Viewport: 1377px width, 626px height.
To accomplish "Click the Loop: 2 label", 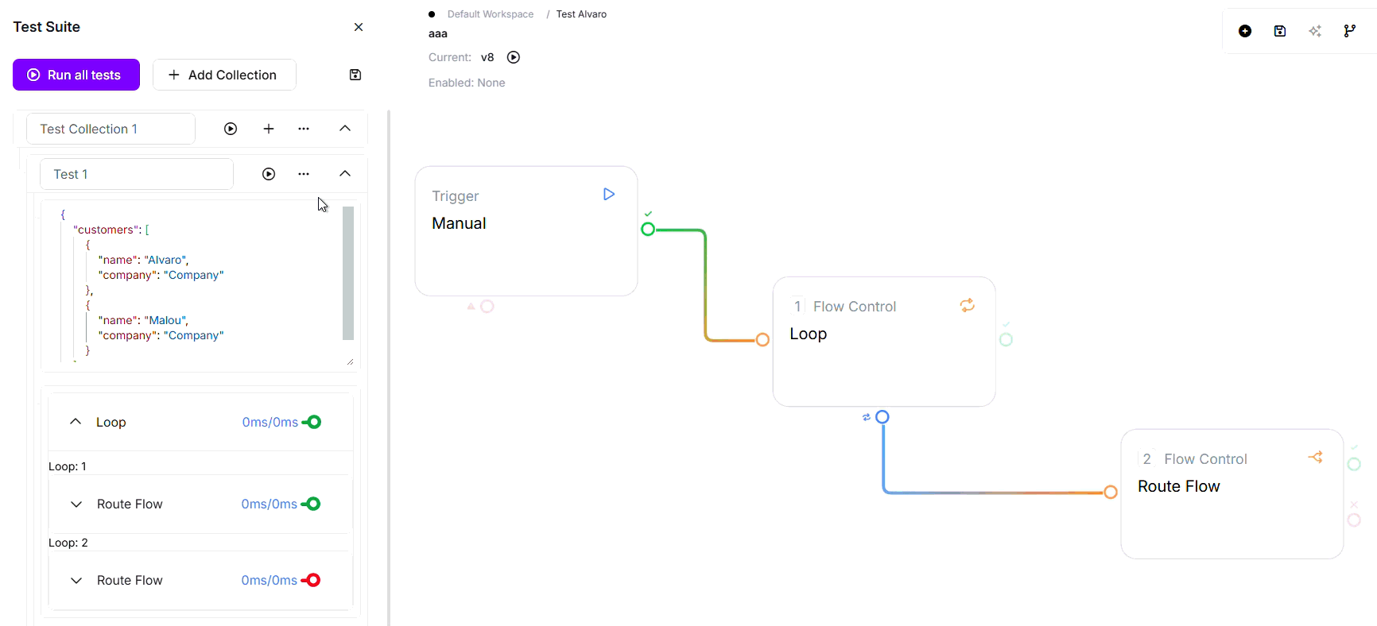I will [x=68, y=543].
